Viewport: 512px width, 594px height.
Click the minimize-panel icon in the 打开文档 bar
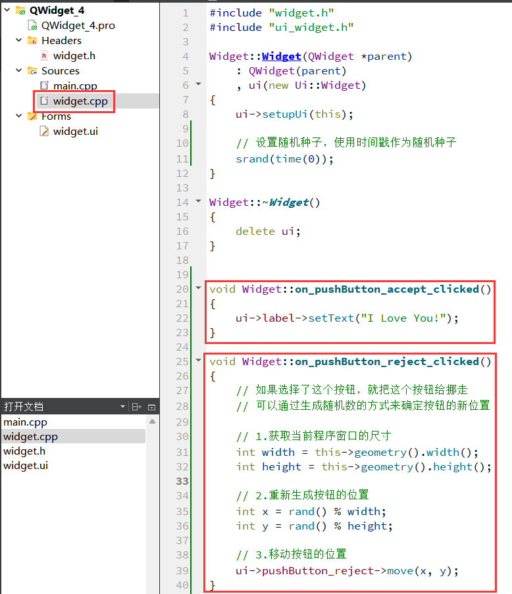[151, 407]
